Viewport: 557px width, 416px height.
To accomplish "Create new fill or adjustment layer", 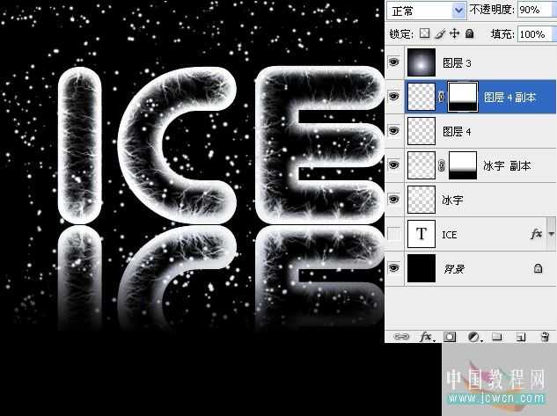I will coord(474,337).
